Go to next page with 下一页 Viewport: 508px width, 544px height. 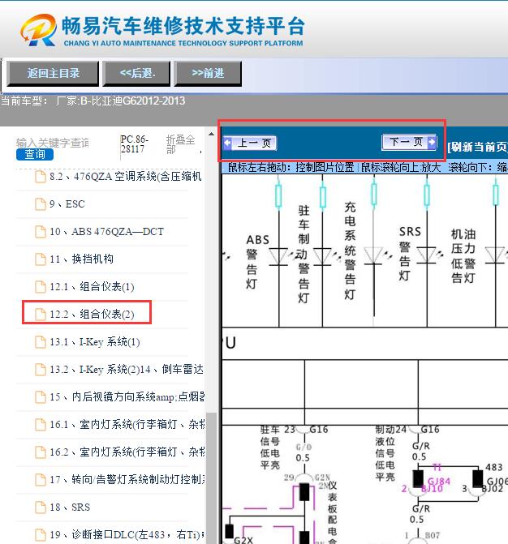point(409,142)
